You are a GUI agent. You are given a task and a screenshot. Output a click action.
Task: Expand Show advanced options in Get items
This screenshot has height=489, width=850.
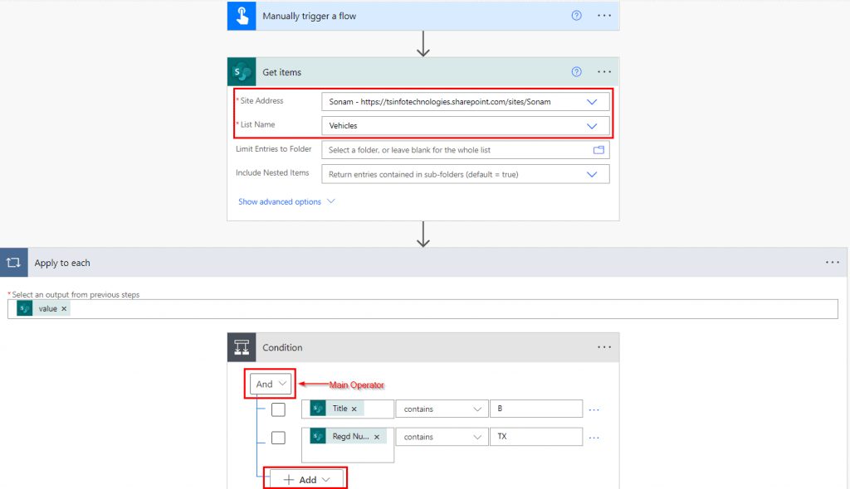click(x=286, y=201)
